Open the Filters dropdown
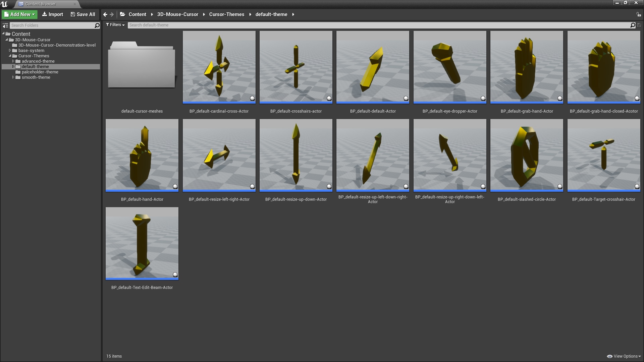The width and height of the screenshot is (644, 362). pos(115,24)
